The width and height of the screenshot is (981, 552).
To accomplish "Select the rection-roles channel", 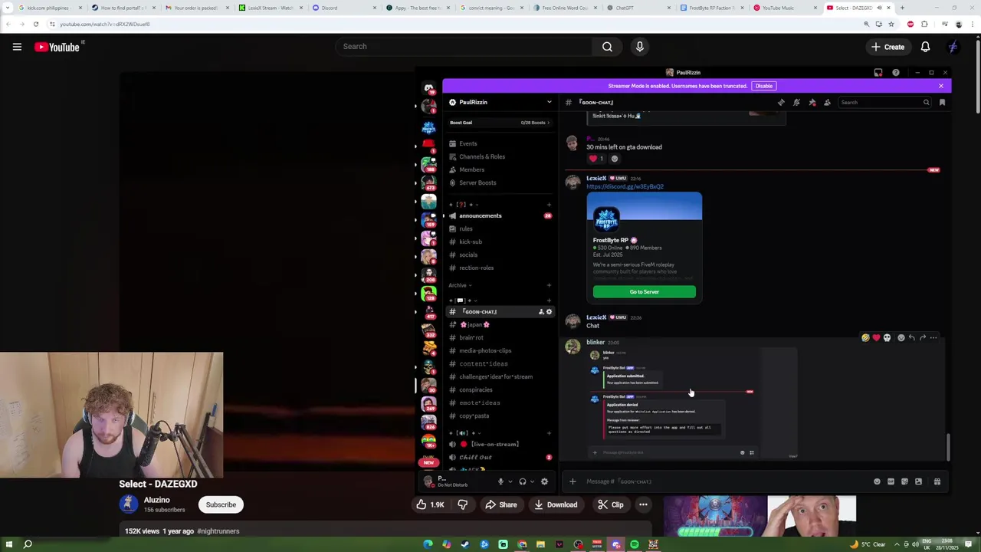I will 500,268.
